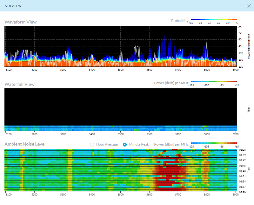The width and height of the screenshot is (254, 205).
Task: Click the -80 power axis label
Action: (240, 39)
